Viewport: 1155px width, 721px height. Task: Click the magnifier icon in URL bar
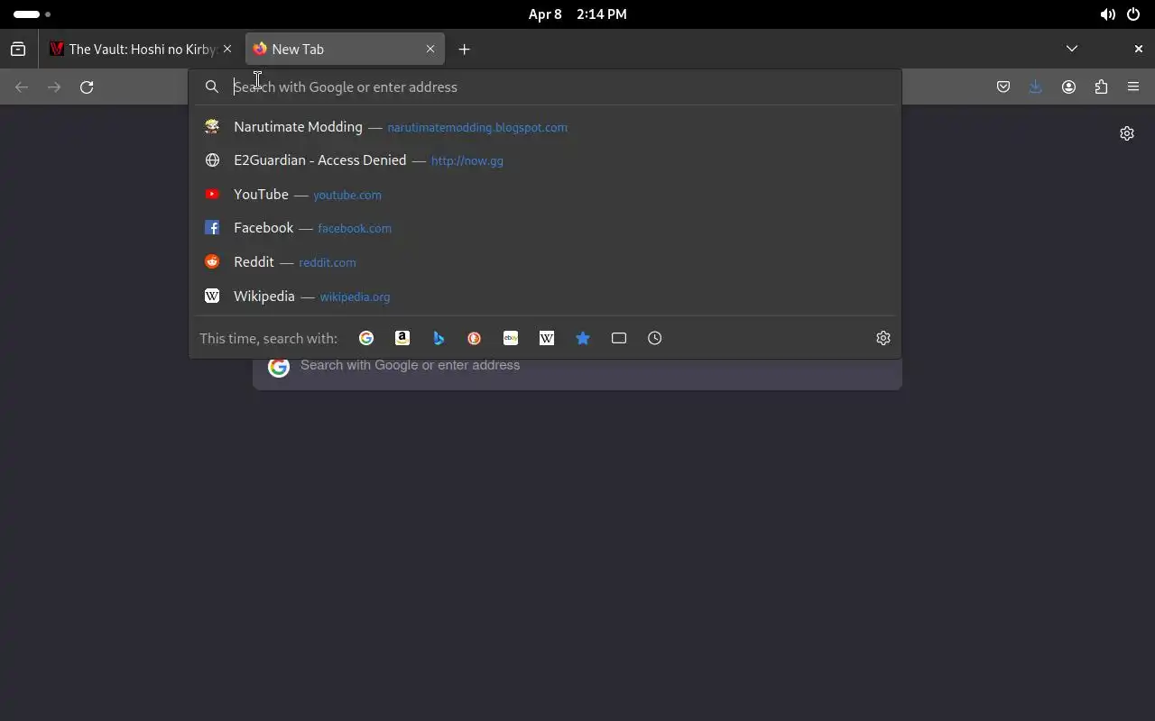(212, 87)
